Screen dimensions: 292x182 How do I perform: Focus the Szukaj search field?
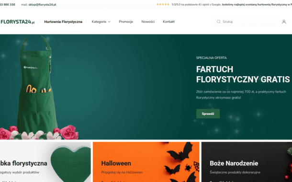tap(245, 22)
